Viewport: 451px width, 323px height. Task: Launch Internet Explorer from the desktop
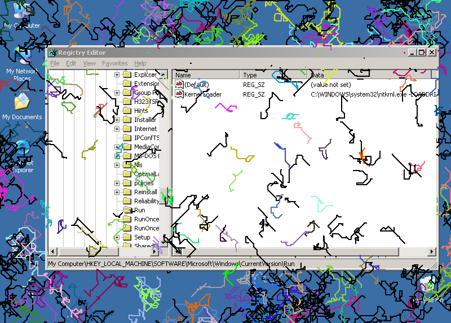click(22, 157)
